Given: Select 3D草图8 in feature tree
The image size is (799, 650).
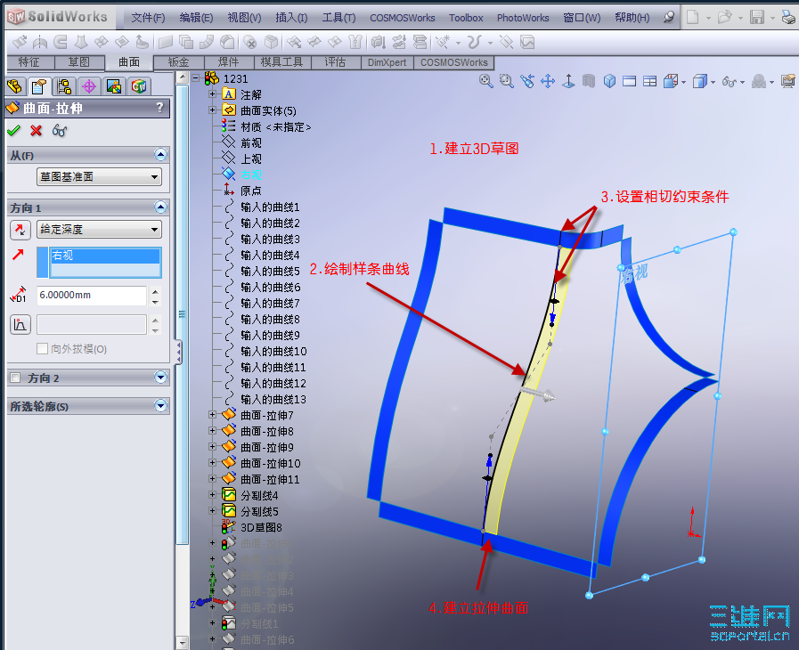Looking at the screenshot, I should pyautogui.click(x=261, y=527).
